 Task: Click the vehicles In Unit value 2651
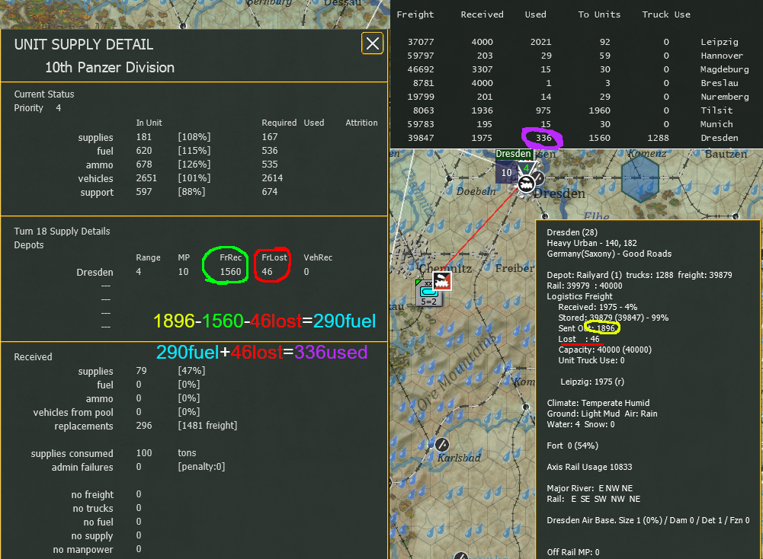[x=146, y=178]
